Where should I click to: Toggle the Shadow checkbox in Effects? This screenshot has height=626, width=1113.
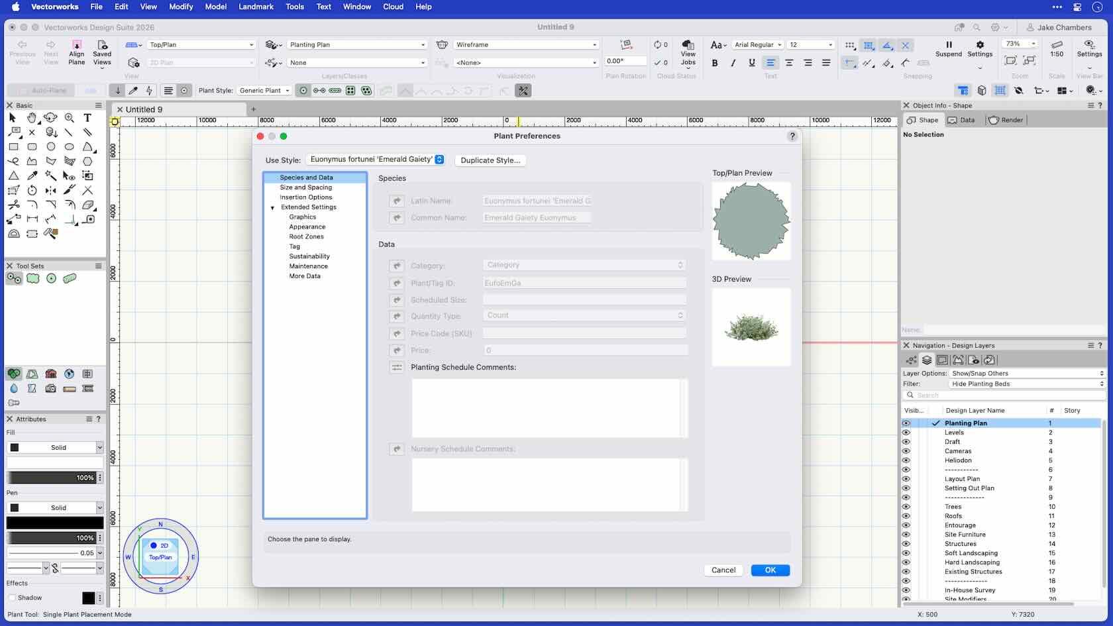tap(13, 598)
